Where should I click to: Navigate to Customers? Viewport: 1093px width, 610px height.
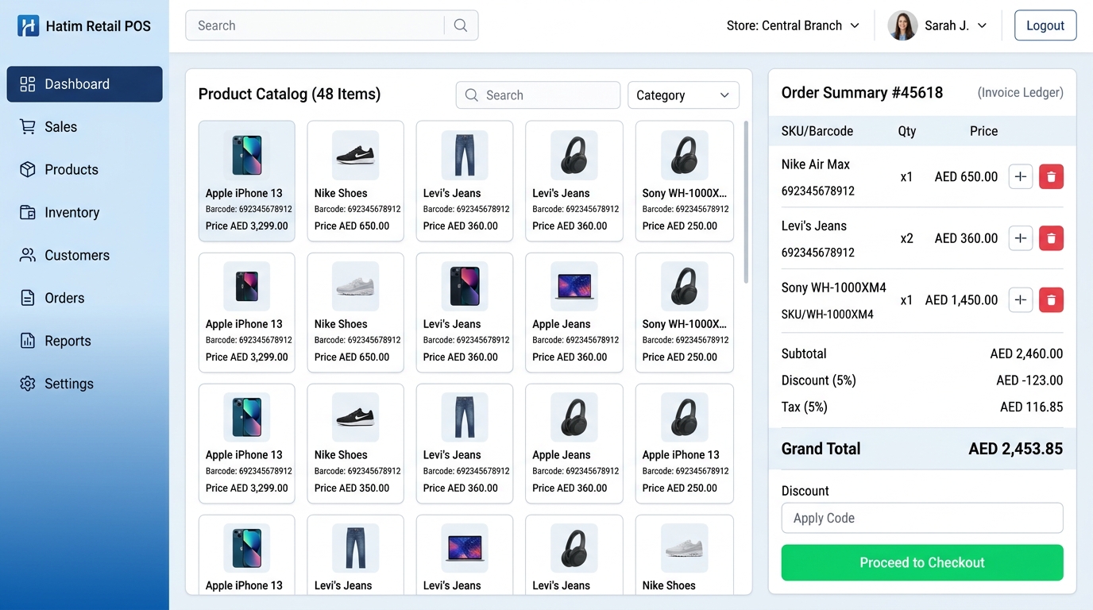coord(84,256)
